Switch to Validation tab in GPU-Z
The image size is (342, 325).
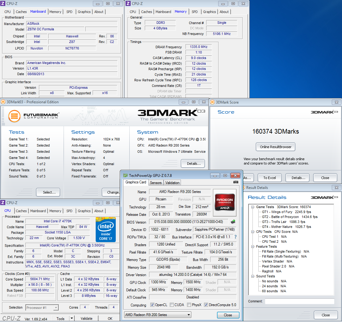click(172, 183)
